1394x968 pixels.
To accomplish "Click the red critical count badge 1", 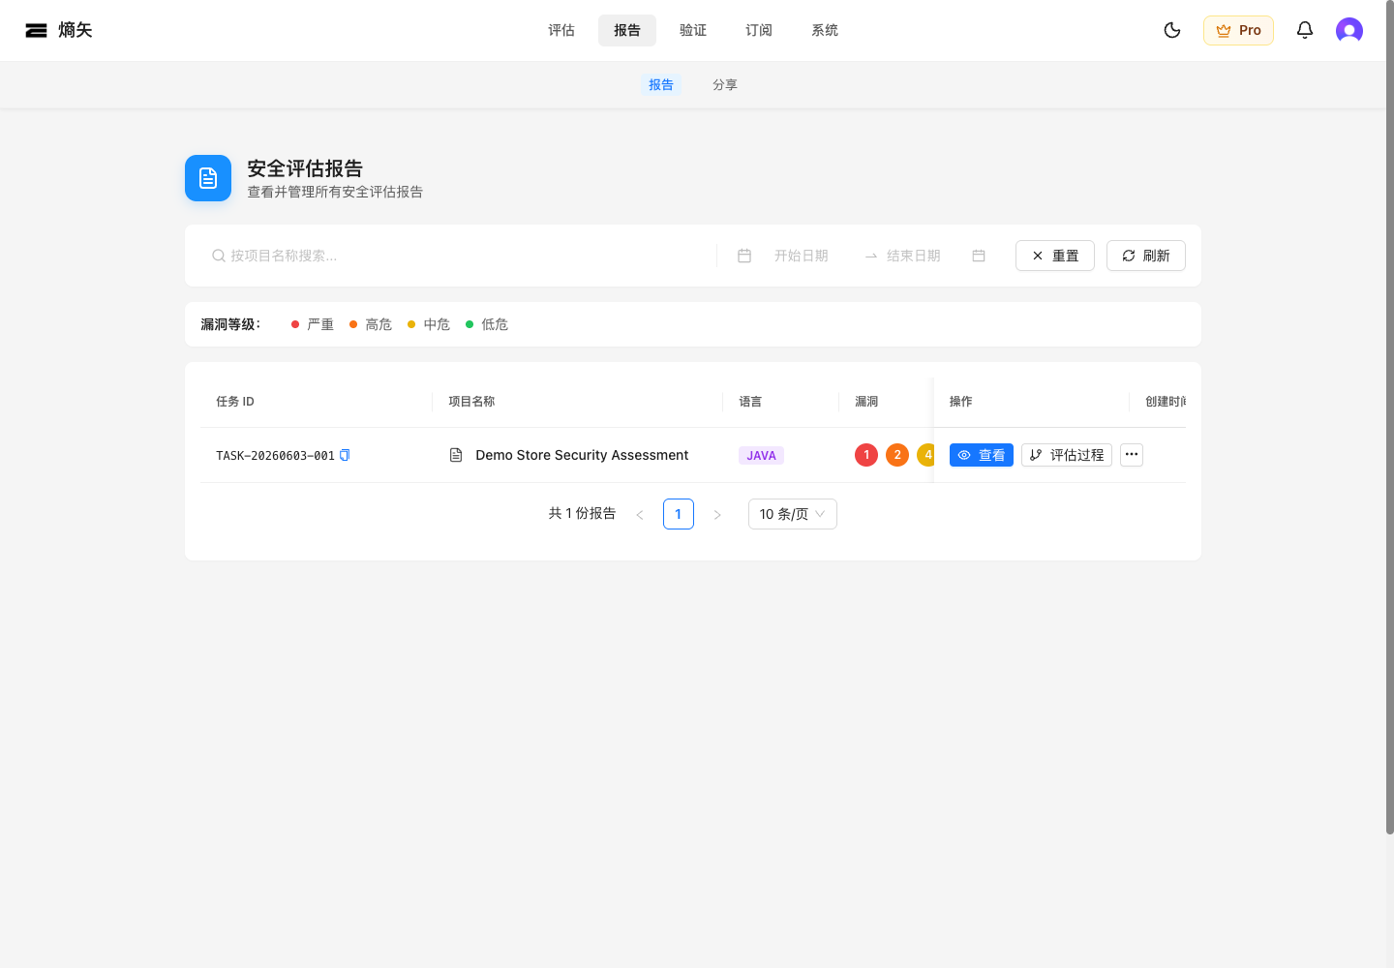I will [x=866, y=455].
